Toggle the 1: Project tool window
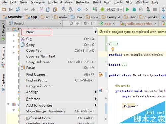166x124 pixels. point(3,32)
